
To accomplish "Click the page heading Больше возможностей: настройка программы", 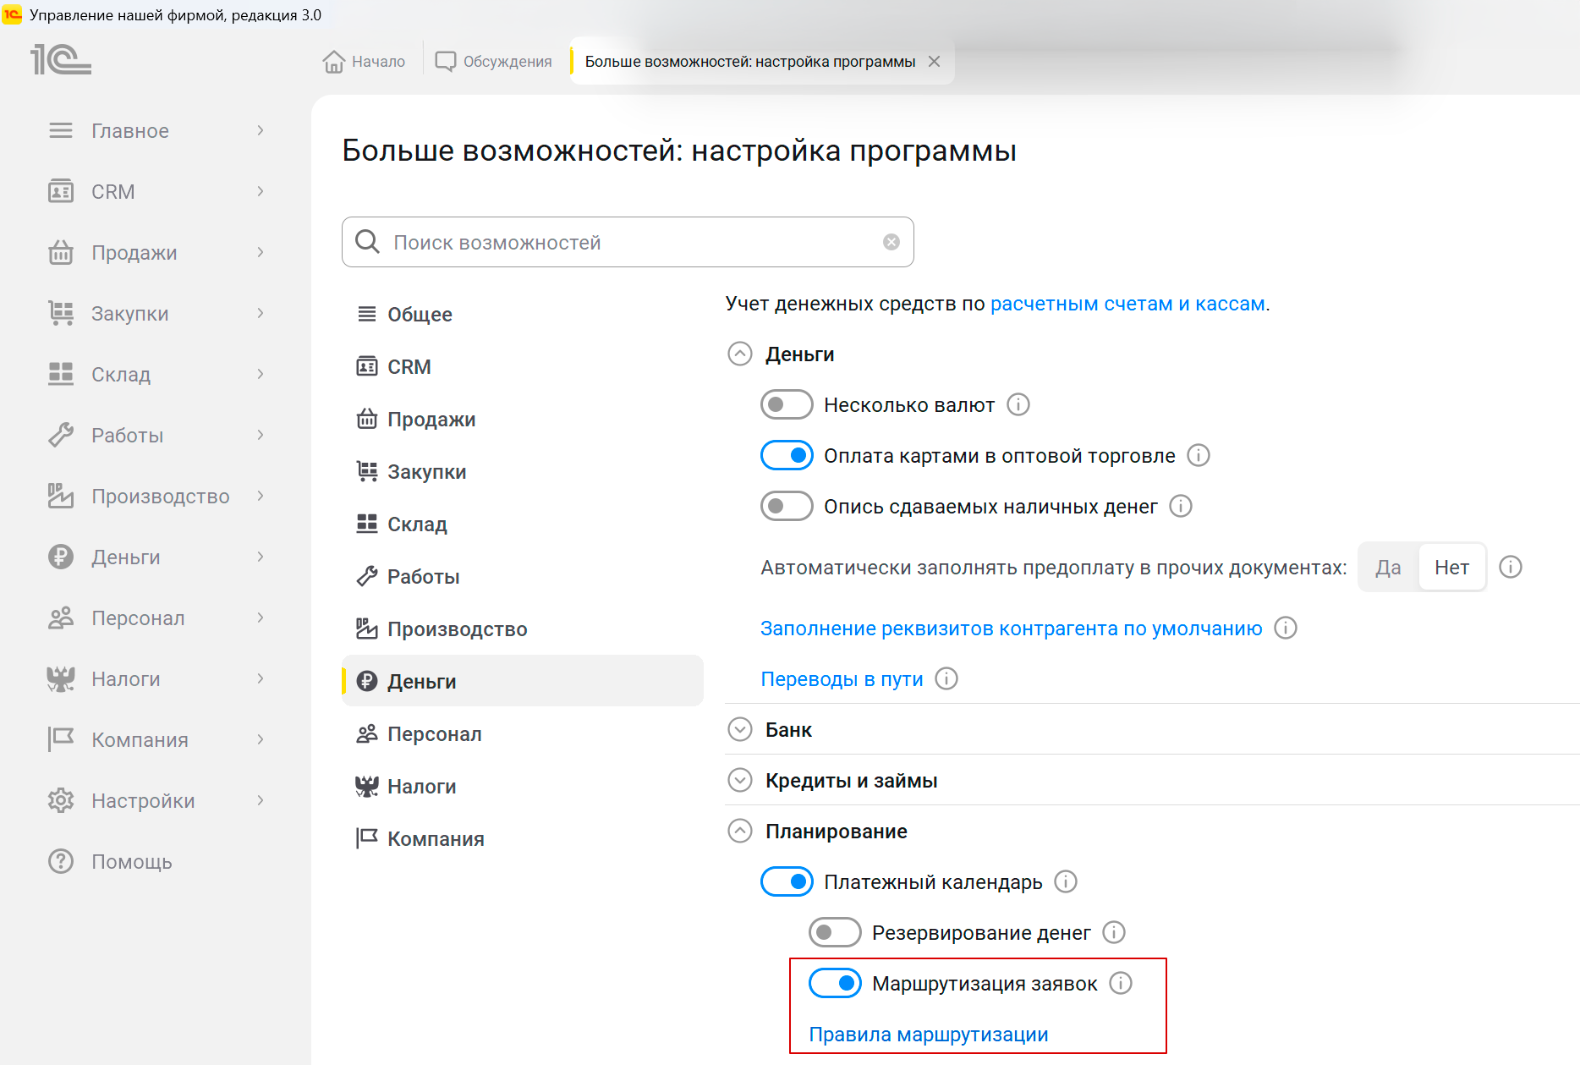I will [679, 151].
